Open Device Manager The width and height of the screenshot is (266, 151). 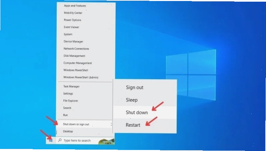pos(73,41)
